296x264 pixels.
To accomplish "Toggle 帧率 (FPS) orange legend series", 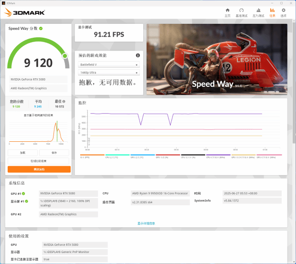I will click(92, 156).
